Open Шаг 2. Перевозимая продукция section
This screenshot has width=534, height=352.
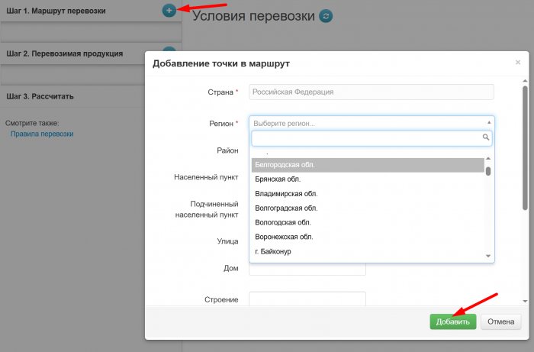[x=65, y=54]
